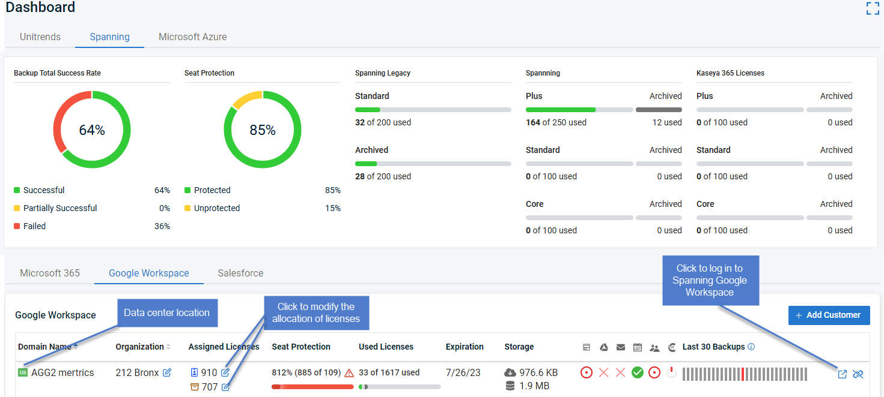
Task: Open the Last 30 Backups info icon
Action: click(x=751, y=347)
